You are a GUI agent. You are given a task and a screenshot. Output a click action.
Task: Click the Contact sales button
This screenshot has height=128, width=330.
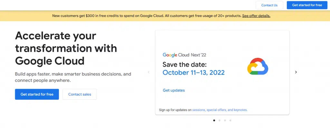point(80,94)
